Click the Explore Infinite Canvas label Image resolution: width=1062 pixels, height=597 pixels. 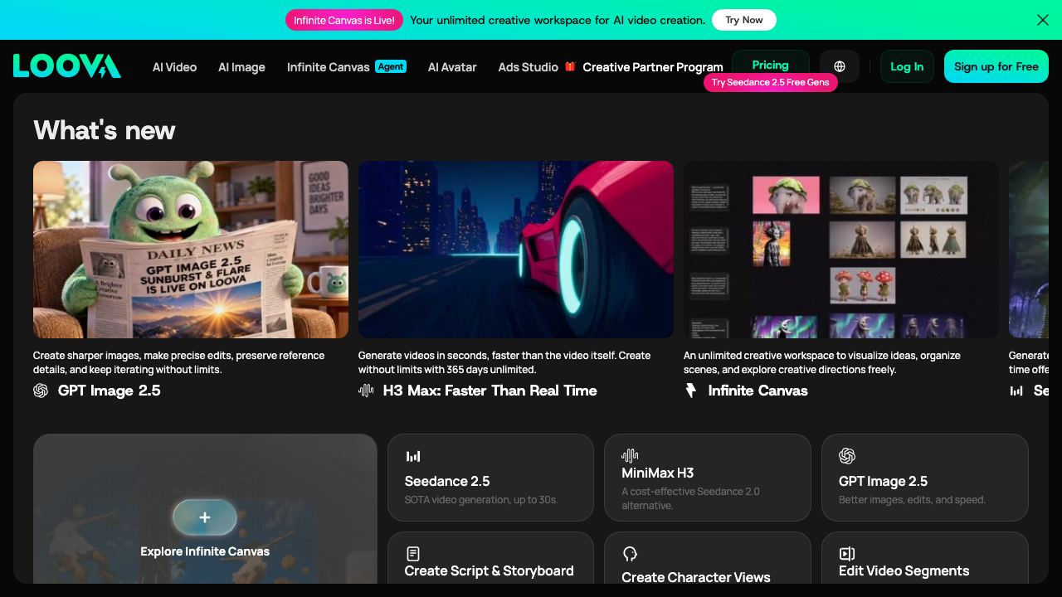coord(205,551)
